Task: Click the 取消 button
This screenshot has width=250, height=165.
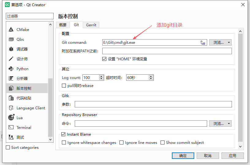Action: click(x=208, y=156)
